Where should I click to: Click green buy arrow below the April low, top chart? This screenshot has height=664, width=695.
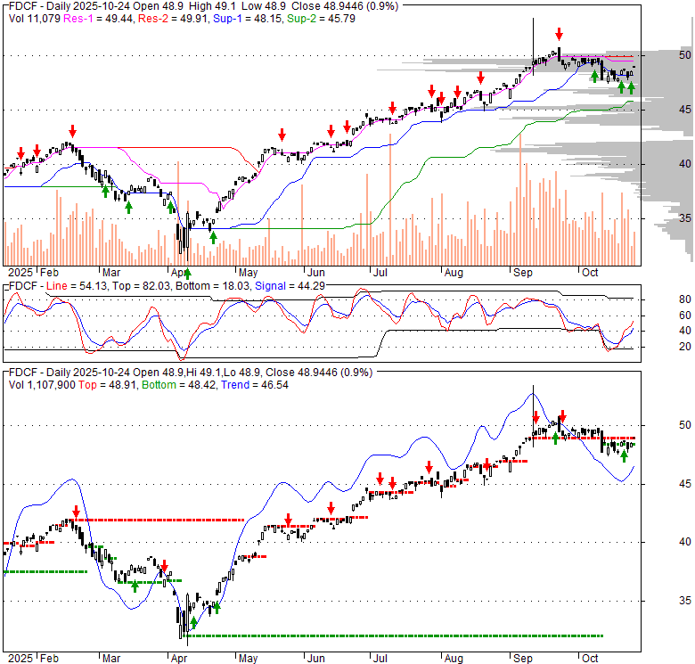187,273
